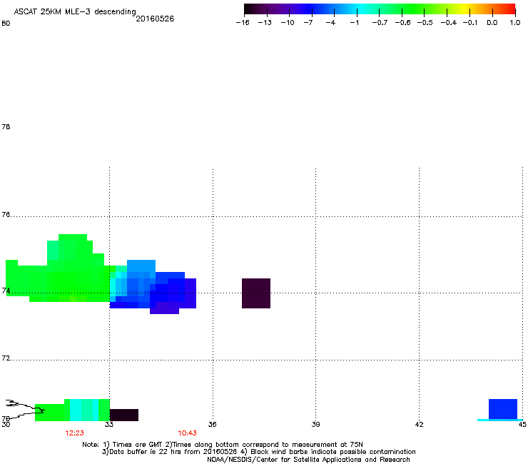Viewport: 528px width, 464px height.
Task: Click the 33 longitude axis label
Action: (109, 425)
